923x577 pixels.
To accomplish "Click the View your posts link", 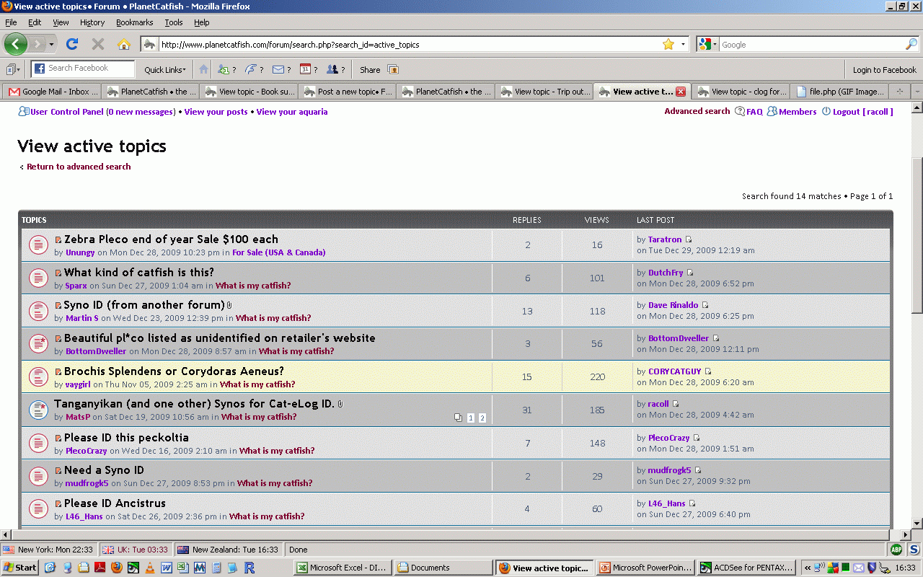I will tap(216, 112).
